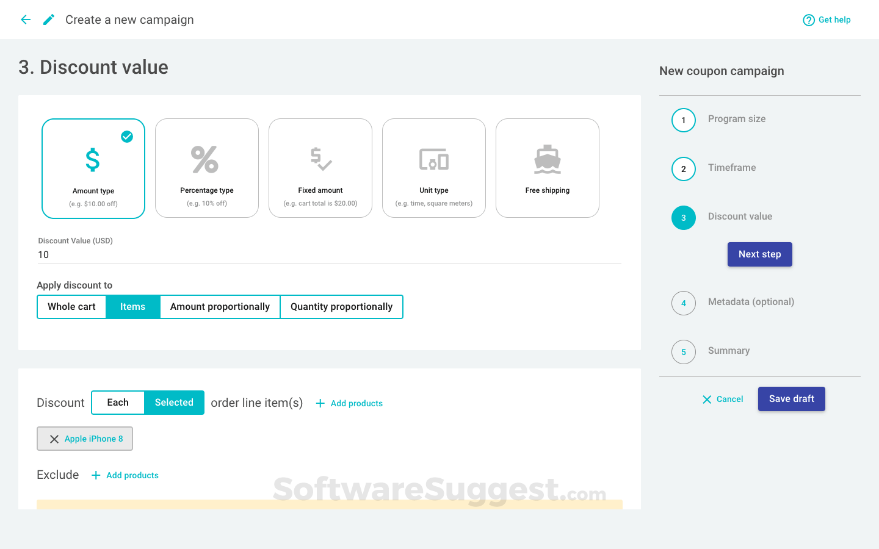Select Quantity proportionally for the discount

[x=341, y=306]
